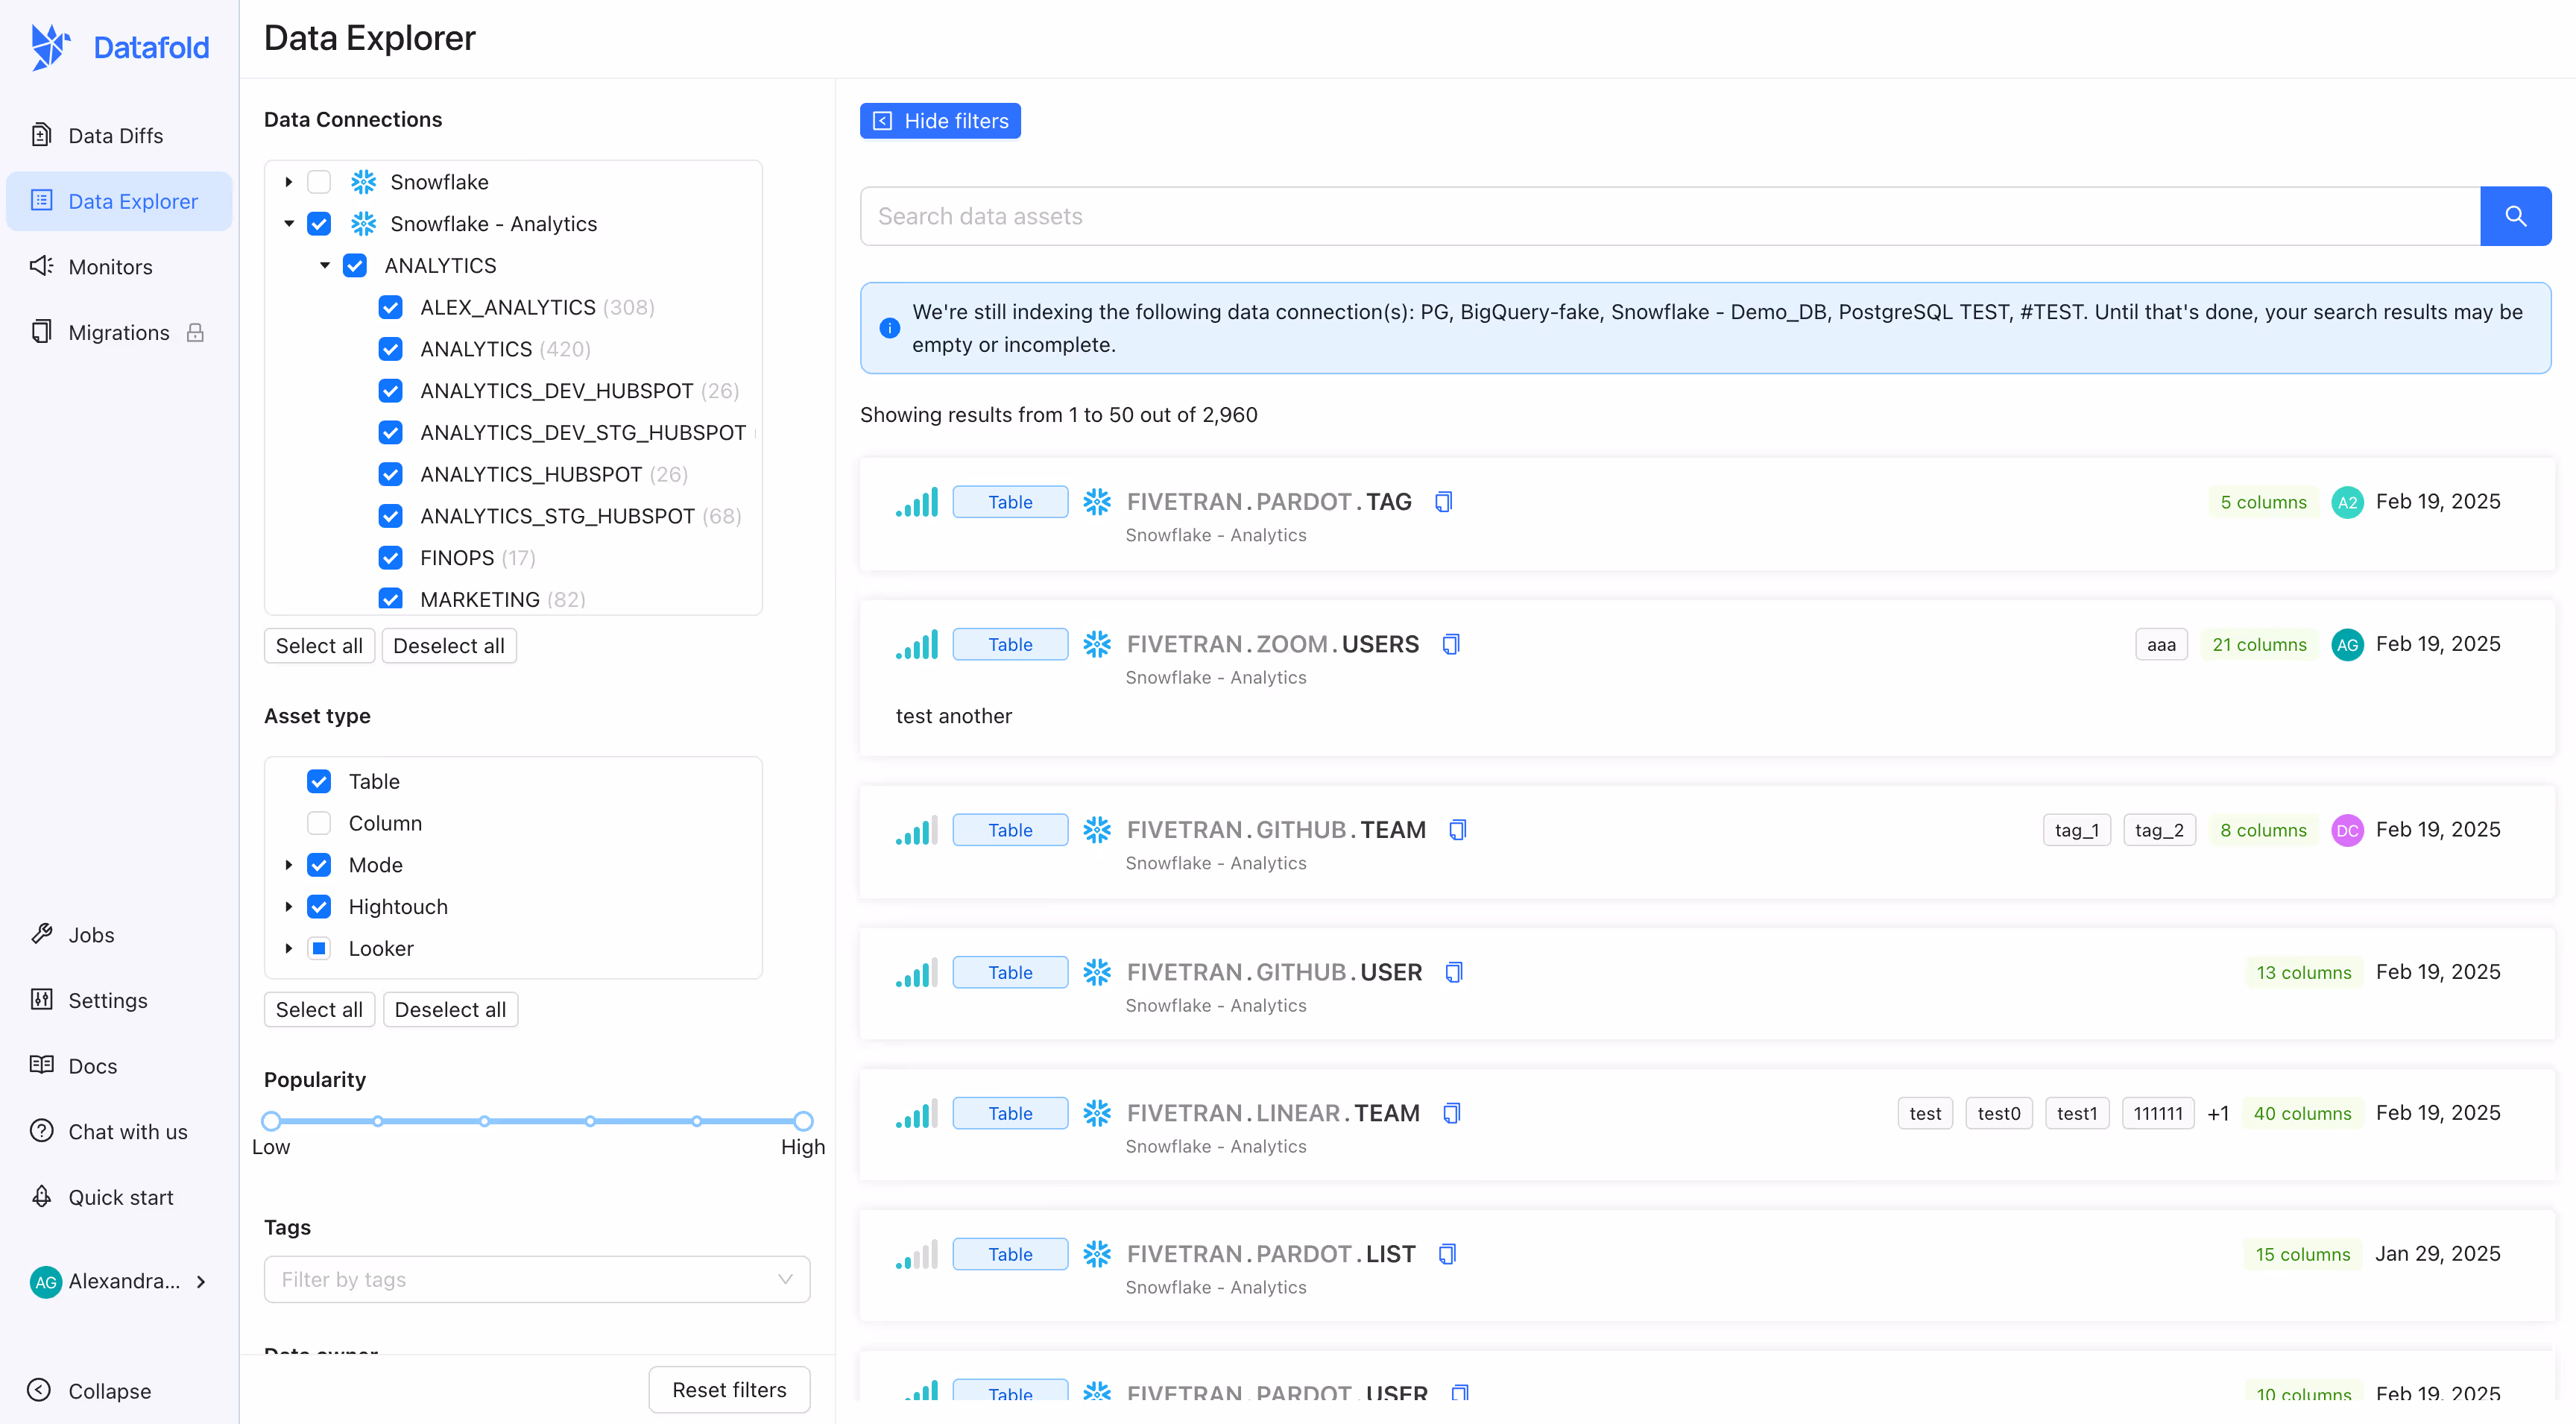Image resolution: width=2576 pixels, height=1424 pixels.
Task: Click Deselect all under Asset type
Action: [x=450, y=1010]
